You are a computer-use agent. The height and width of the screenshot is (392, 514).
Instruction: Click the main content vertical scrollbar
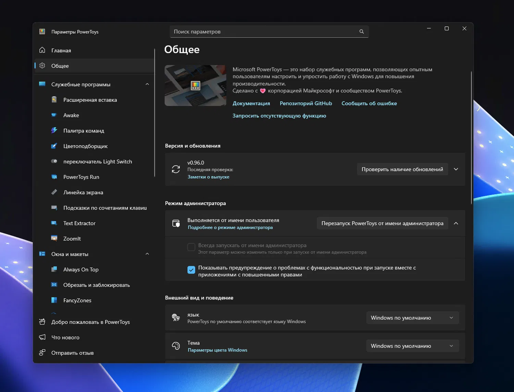click(472, 138)
